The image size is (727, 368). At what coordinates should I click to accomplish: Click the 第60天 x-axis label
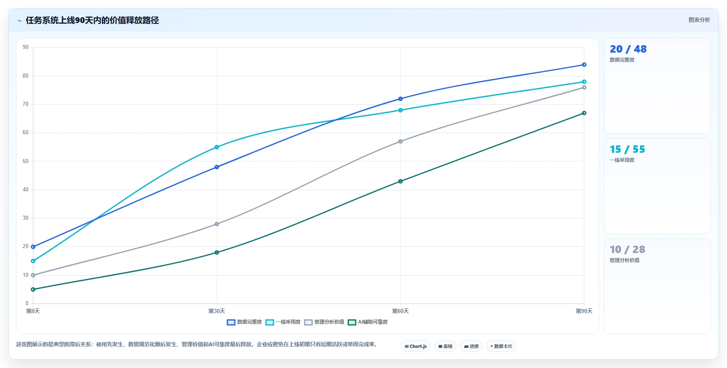pos(401,311)
